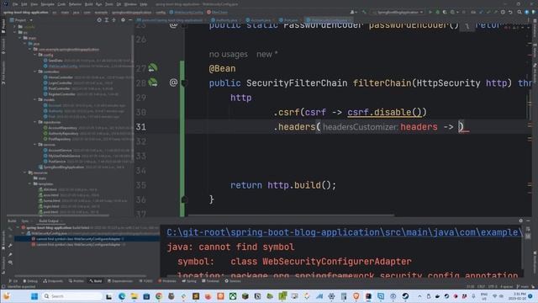
Task: Select MyUserDetailsService in project tree
Action: (x=65, y=156)
